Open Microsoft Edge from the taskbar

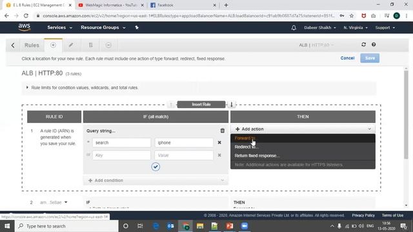coord(156,226)
